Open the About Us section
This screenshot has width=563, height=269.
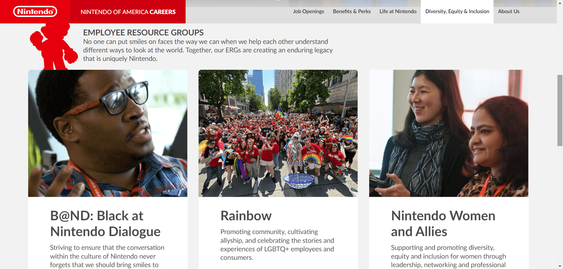click(508, 11)
